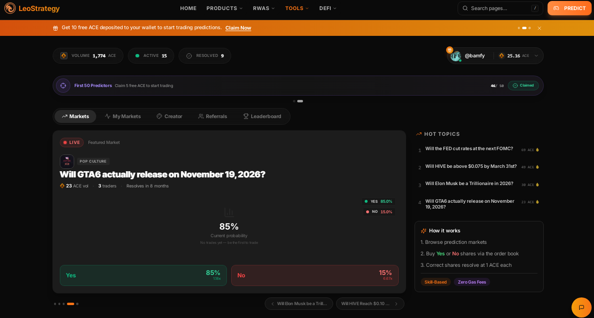Switch to the Referrals tab
594x318 pixels.
213,116
